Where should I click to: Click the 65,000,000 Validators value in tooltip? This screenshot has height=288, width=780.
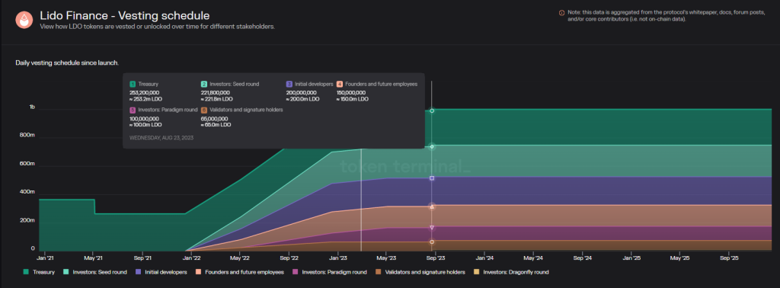pos(214,119)
